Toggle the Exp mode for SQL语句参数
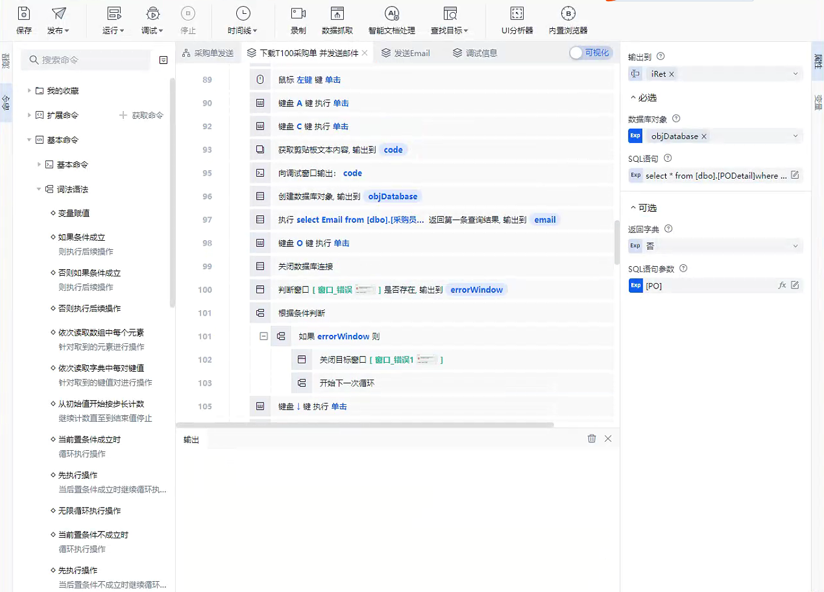 click(636, 285)
